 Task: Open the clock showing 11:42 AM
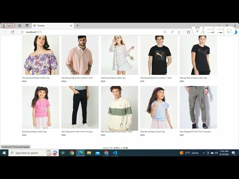224,153
